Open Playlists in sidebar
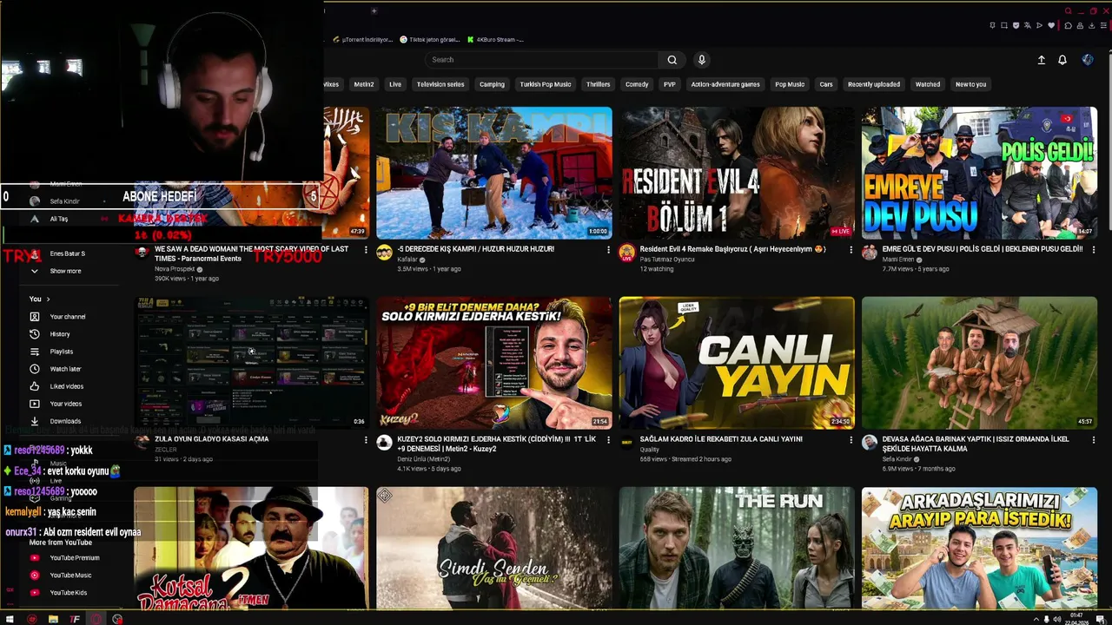This screenshot has height=625, width=1112. tap(62, 352)
